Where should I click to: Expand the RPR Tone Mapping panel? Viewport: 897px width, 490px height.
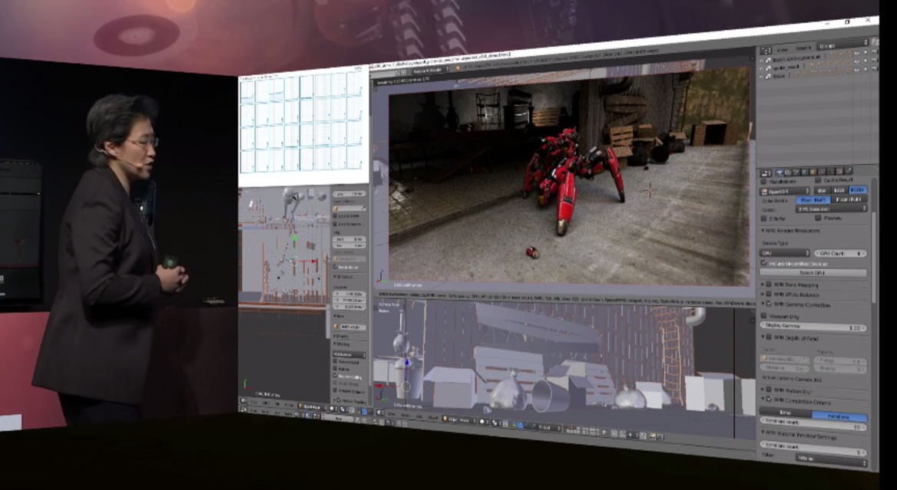[x=763, y=284]
